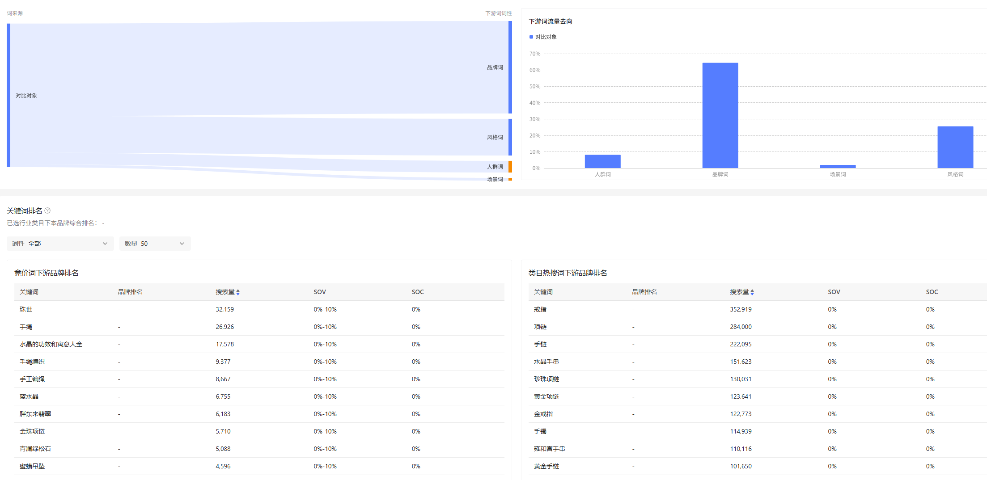Open the 词性 全部 dropdown
Screen dimensions: 987x480
pos(60,244)
